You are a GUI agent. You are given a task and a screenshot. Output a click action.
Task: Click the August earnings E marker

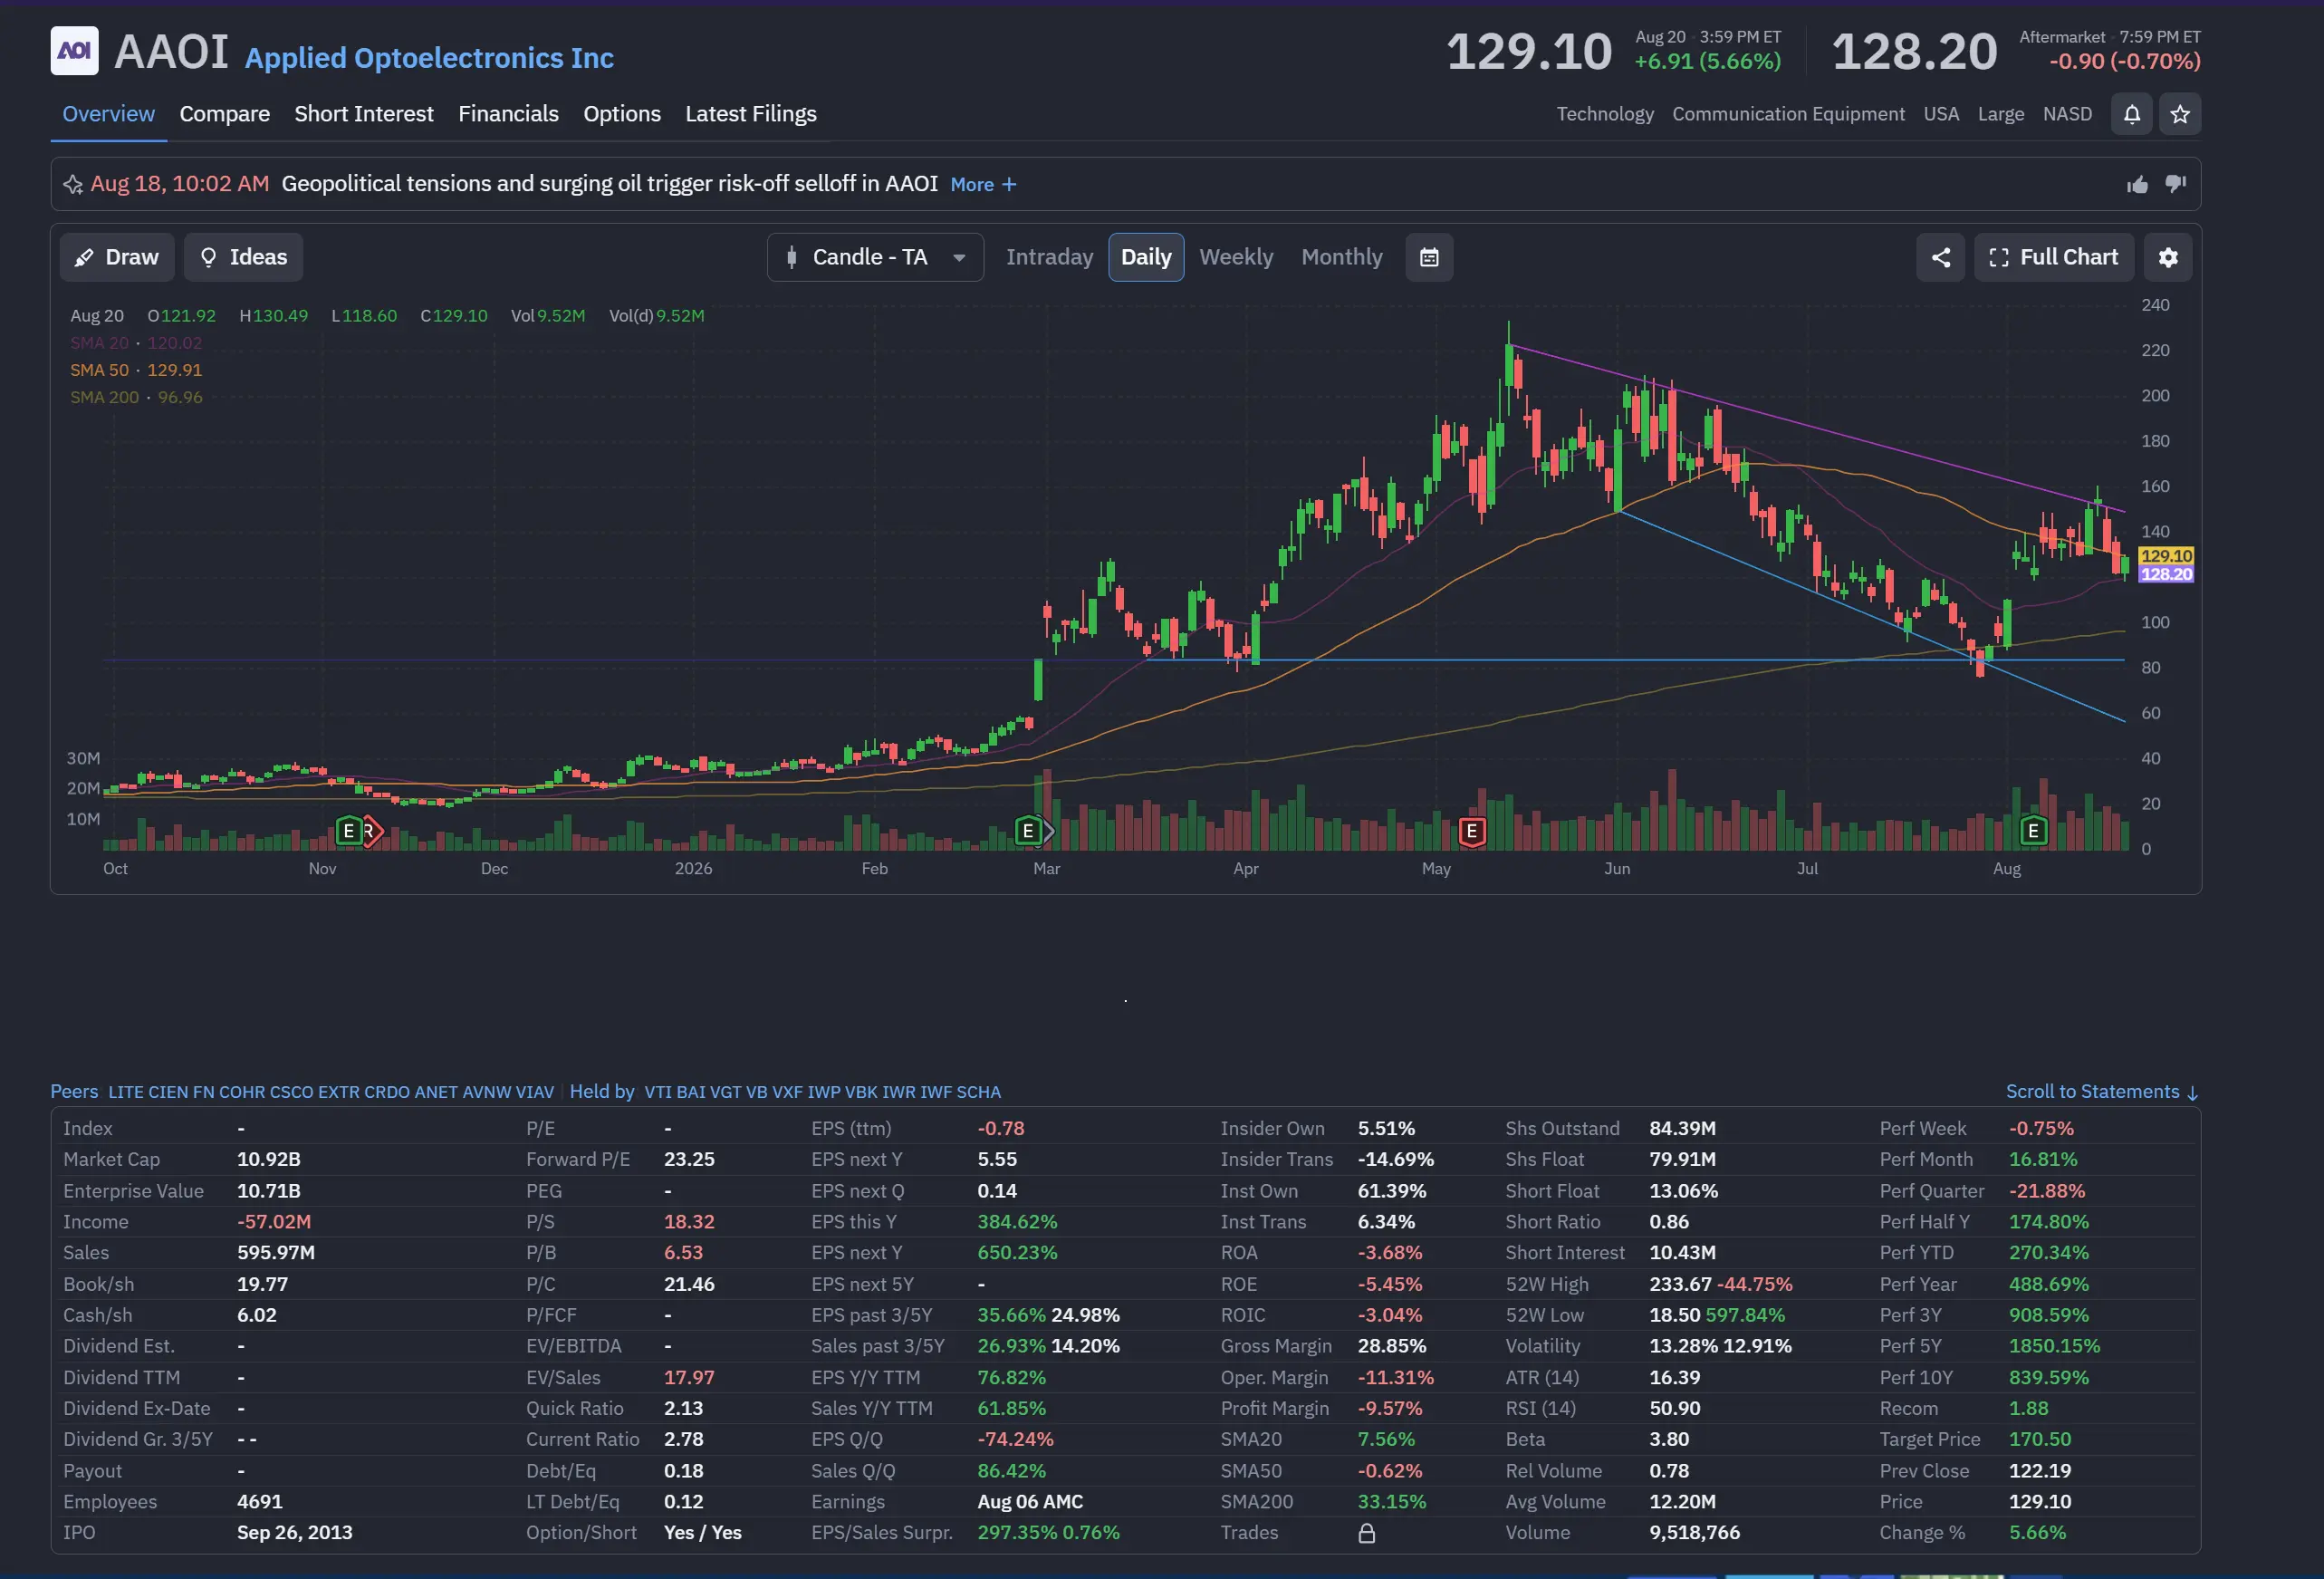coord(2033,830)
